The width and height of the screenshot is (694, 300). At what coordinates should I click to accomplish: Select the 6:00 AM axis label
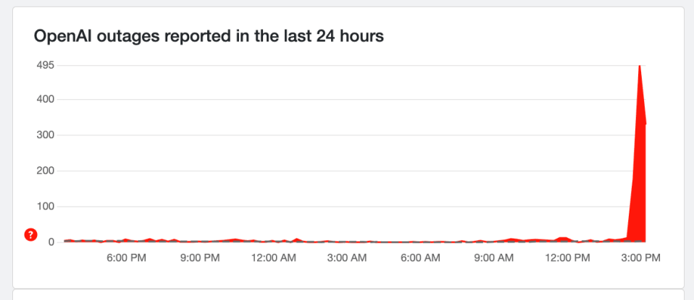[x=420, y=257]
